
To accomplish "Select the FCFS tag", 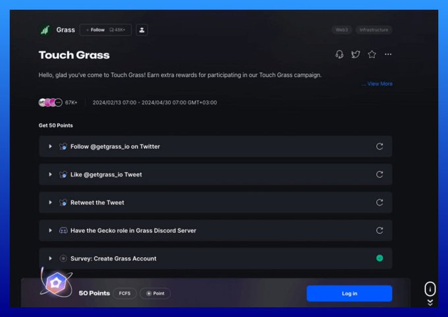I will click(125, 293).
